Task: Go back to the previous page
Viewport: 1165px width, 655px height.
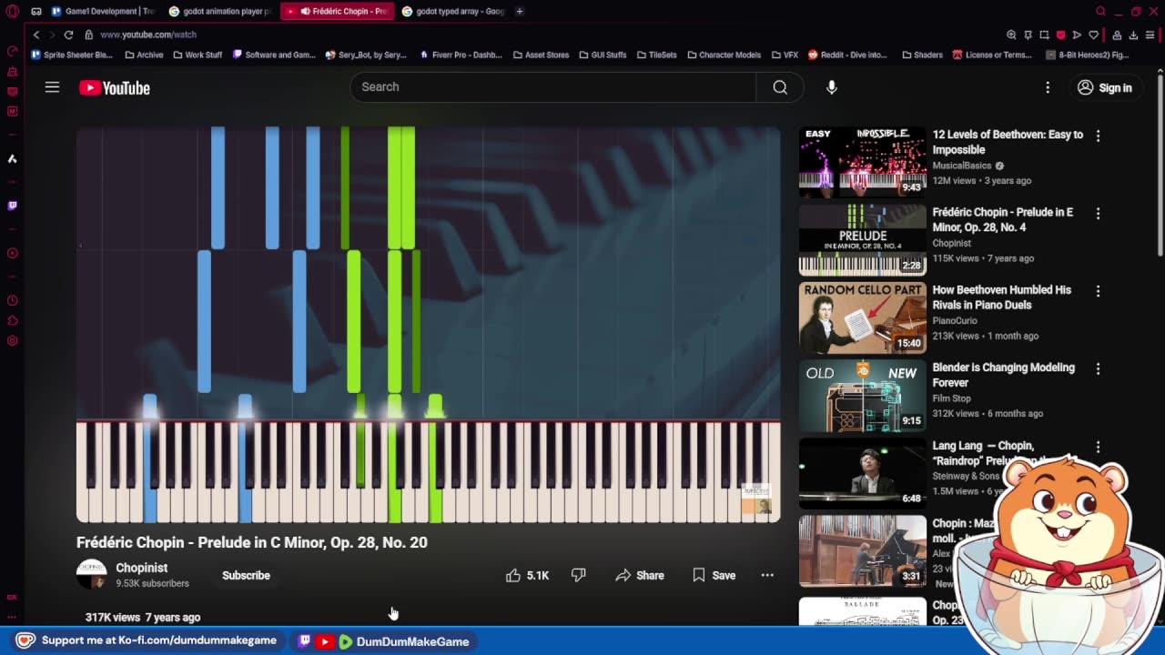Action: click(x=36, y=35)
